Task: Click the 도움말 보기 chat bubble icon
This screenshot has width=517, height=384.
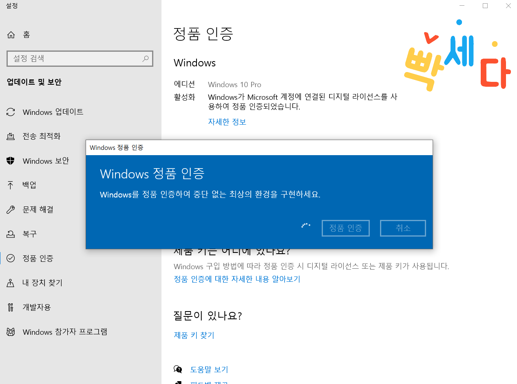Action: click(x=178, y=369)
